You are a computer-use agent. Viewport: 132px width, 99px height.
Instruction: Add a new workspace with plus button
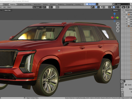83,4
